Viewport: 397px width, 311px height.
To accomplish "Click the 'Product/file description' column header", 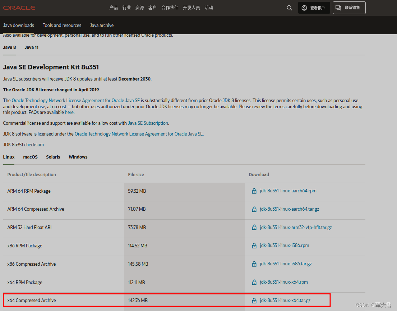I will (x=32, y=175).
